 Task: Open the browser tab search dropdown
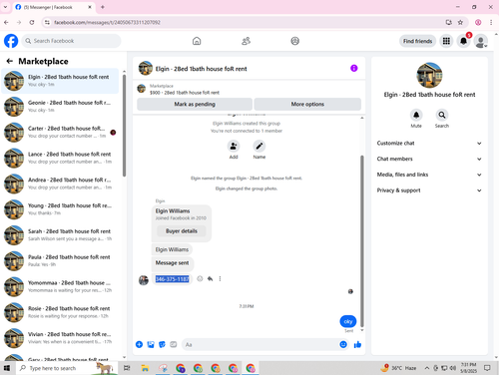click(x=5, y=7)
